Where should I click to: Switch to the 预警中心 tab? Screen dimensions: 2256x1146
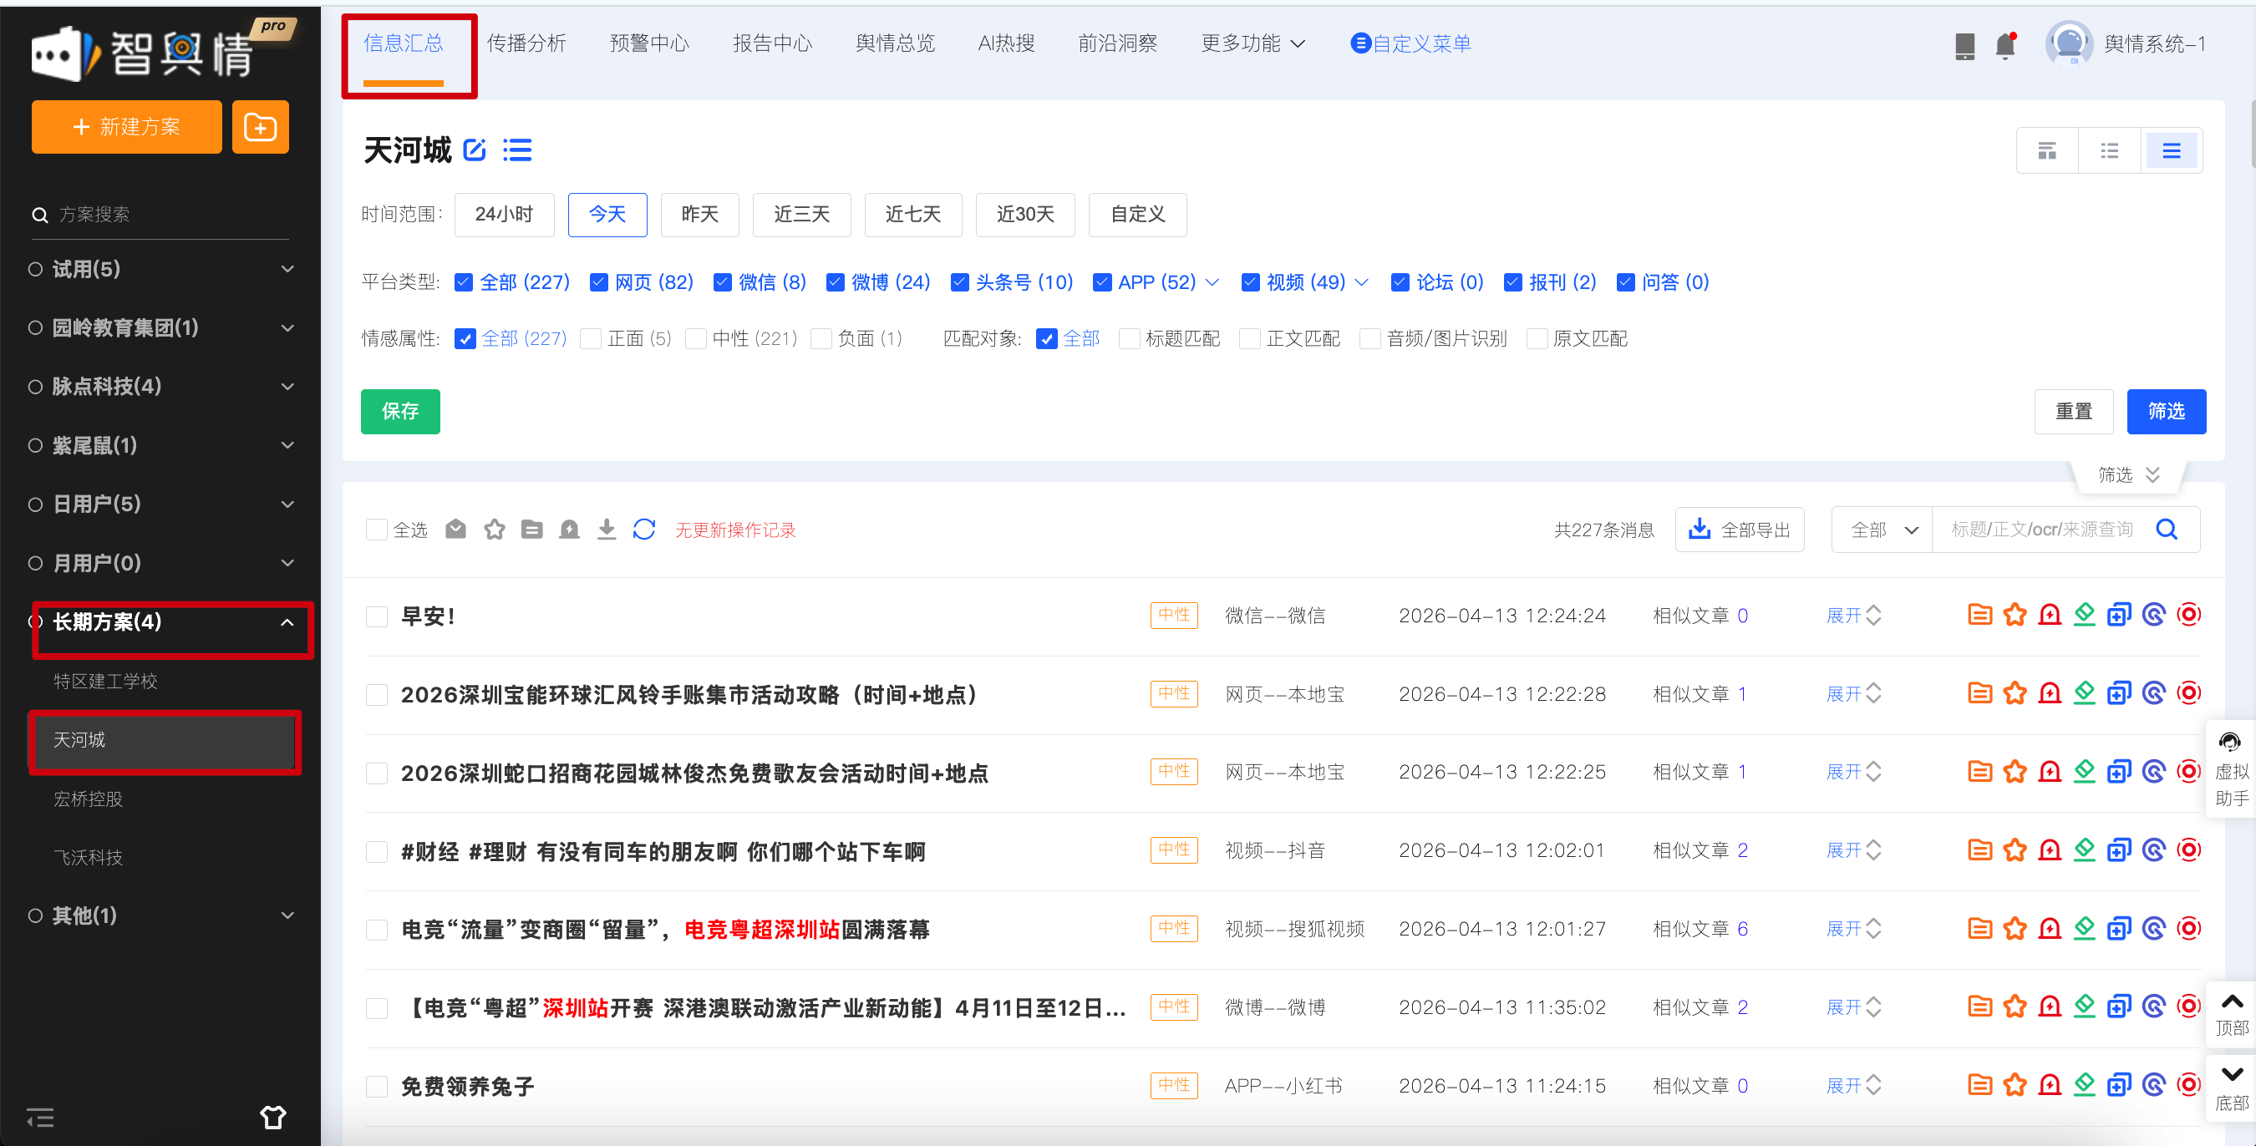(649, 43)
